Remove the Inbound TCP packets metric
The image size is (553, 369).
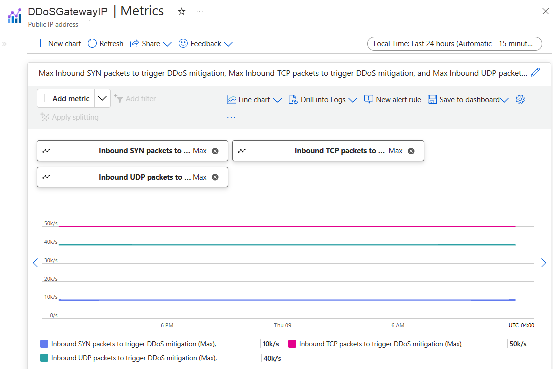click(x=411, y=151)
